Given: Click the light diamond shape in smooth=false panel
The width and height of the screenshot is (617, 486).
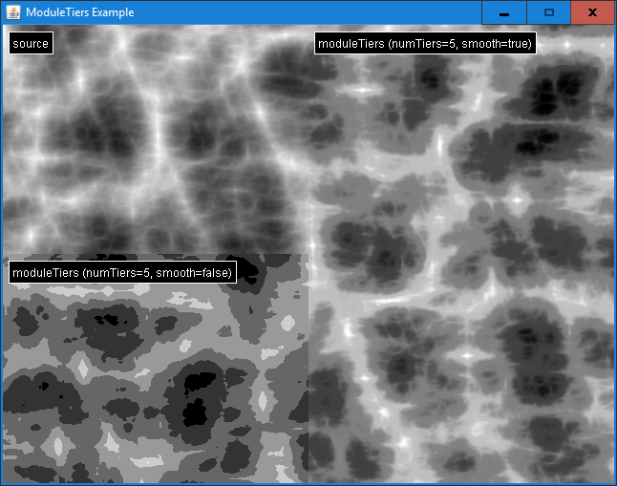Looking at the screenshot, I should tap(83, 368).
